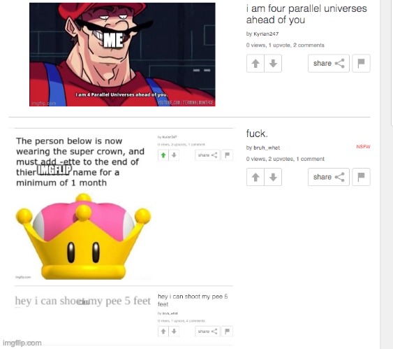Downvote the post by bruh_what
Image resolution: width=393 pixels, height=349 pixels.
click(273, 177)
